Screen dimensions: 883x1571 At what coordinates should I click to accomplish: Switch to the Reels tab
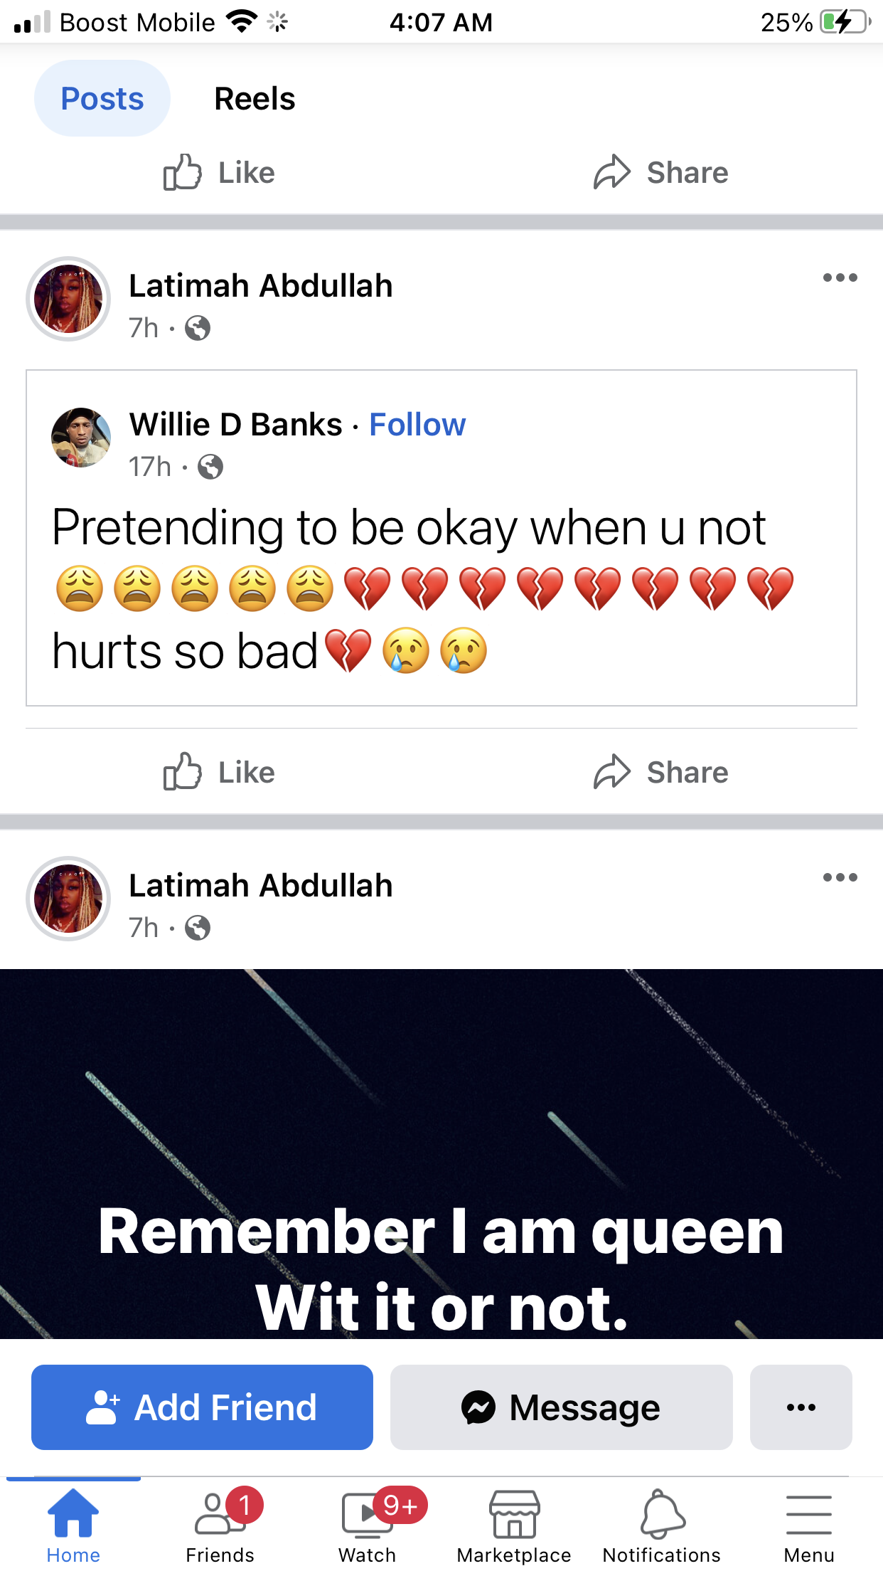pyautogui.click(x=255, y=98)
